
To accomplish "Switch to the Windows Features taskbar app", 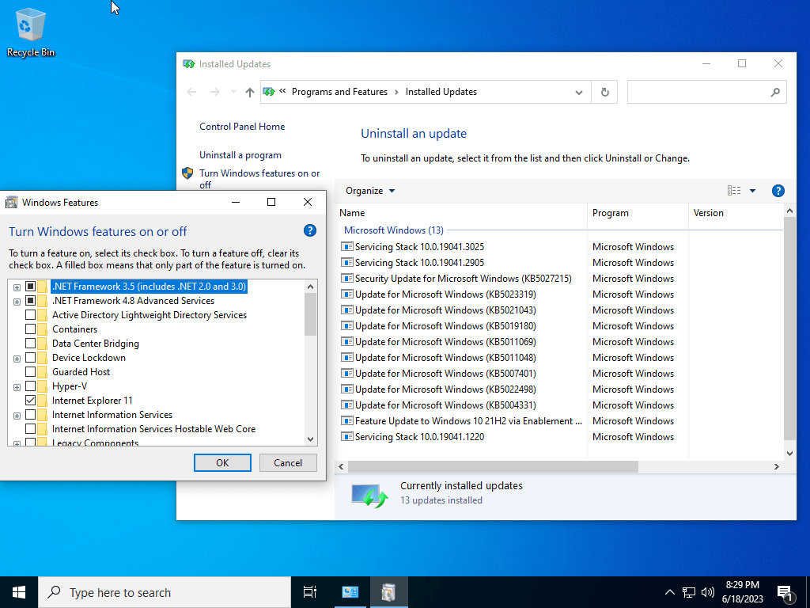I will 388,592.
